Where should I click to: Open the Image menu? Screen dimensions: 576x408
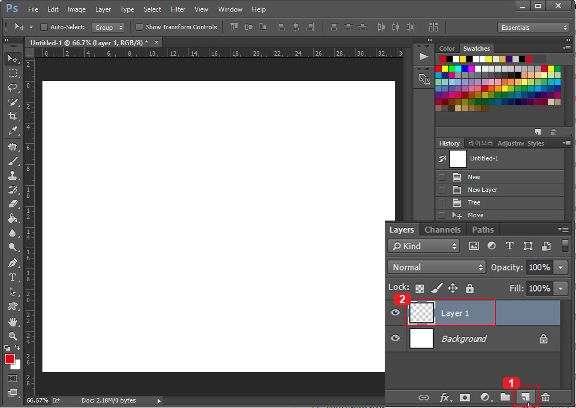77,9
